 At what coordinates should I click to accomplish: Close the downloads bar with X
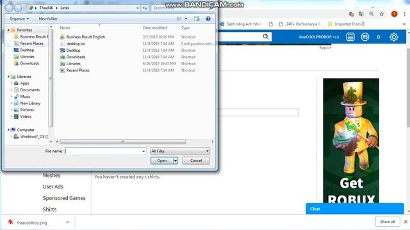point(406,222)
